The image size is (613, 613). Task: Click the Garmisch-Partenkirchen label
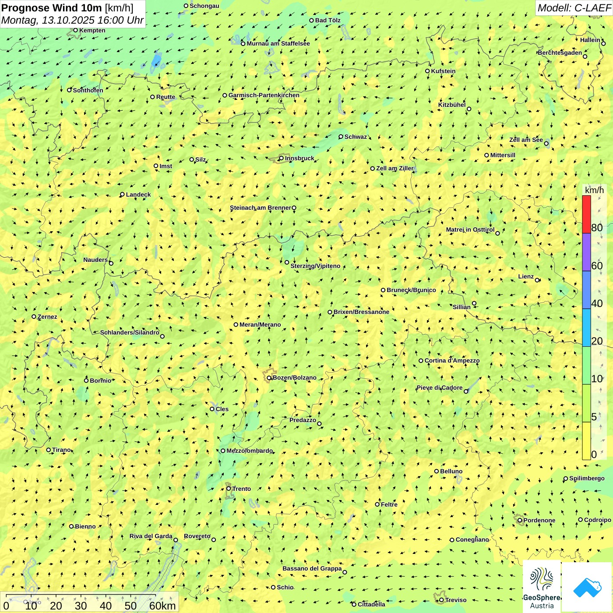click(264, 95)
